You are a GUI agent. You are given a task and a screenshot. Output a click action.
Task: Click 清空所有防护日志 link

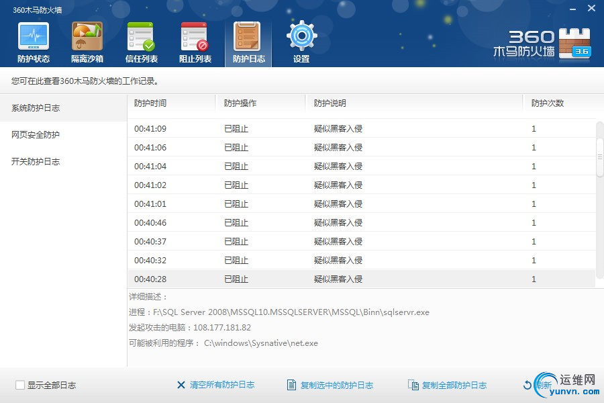pos(222,385)
